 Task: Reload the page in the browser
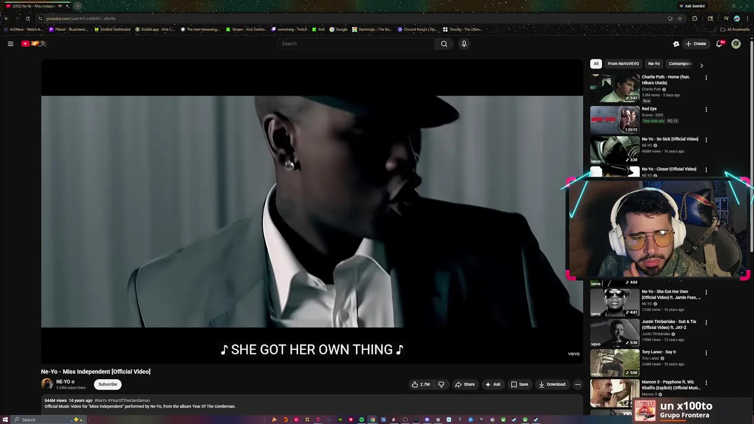point(27,18)
